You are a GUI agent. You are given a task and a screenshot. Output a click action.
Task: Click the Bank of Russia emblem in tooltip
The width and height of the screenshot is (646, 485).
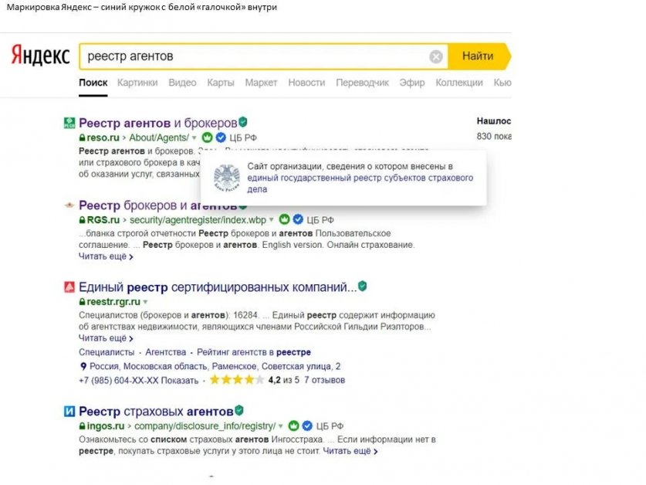click(x=227, y=178)
